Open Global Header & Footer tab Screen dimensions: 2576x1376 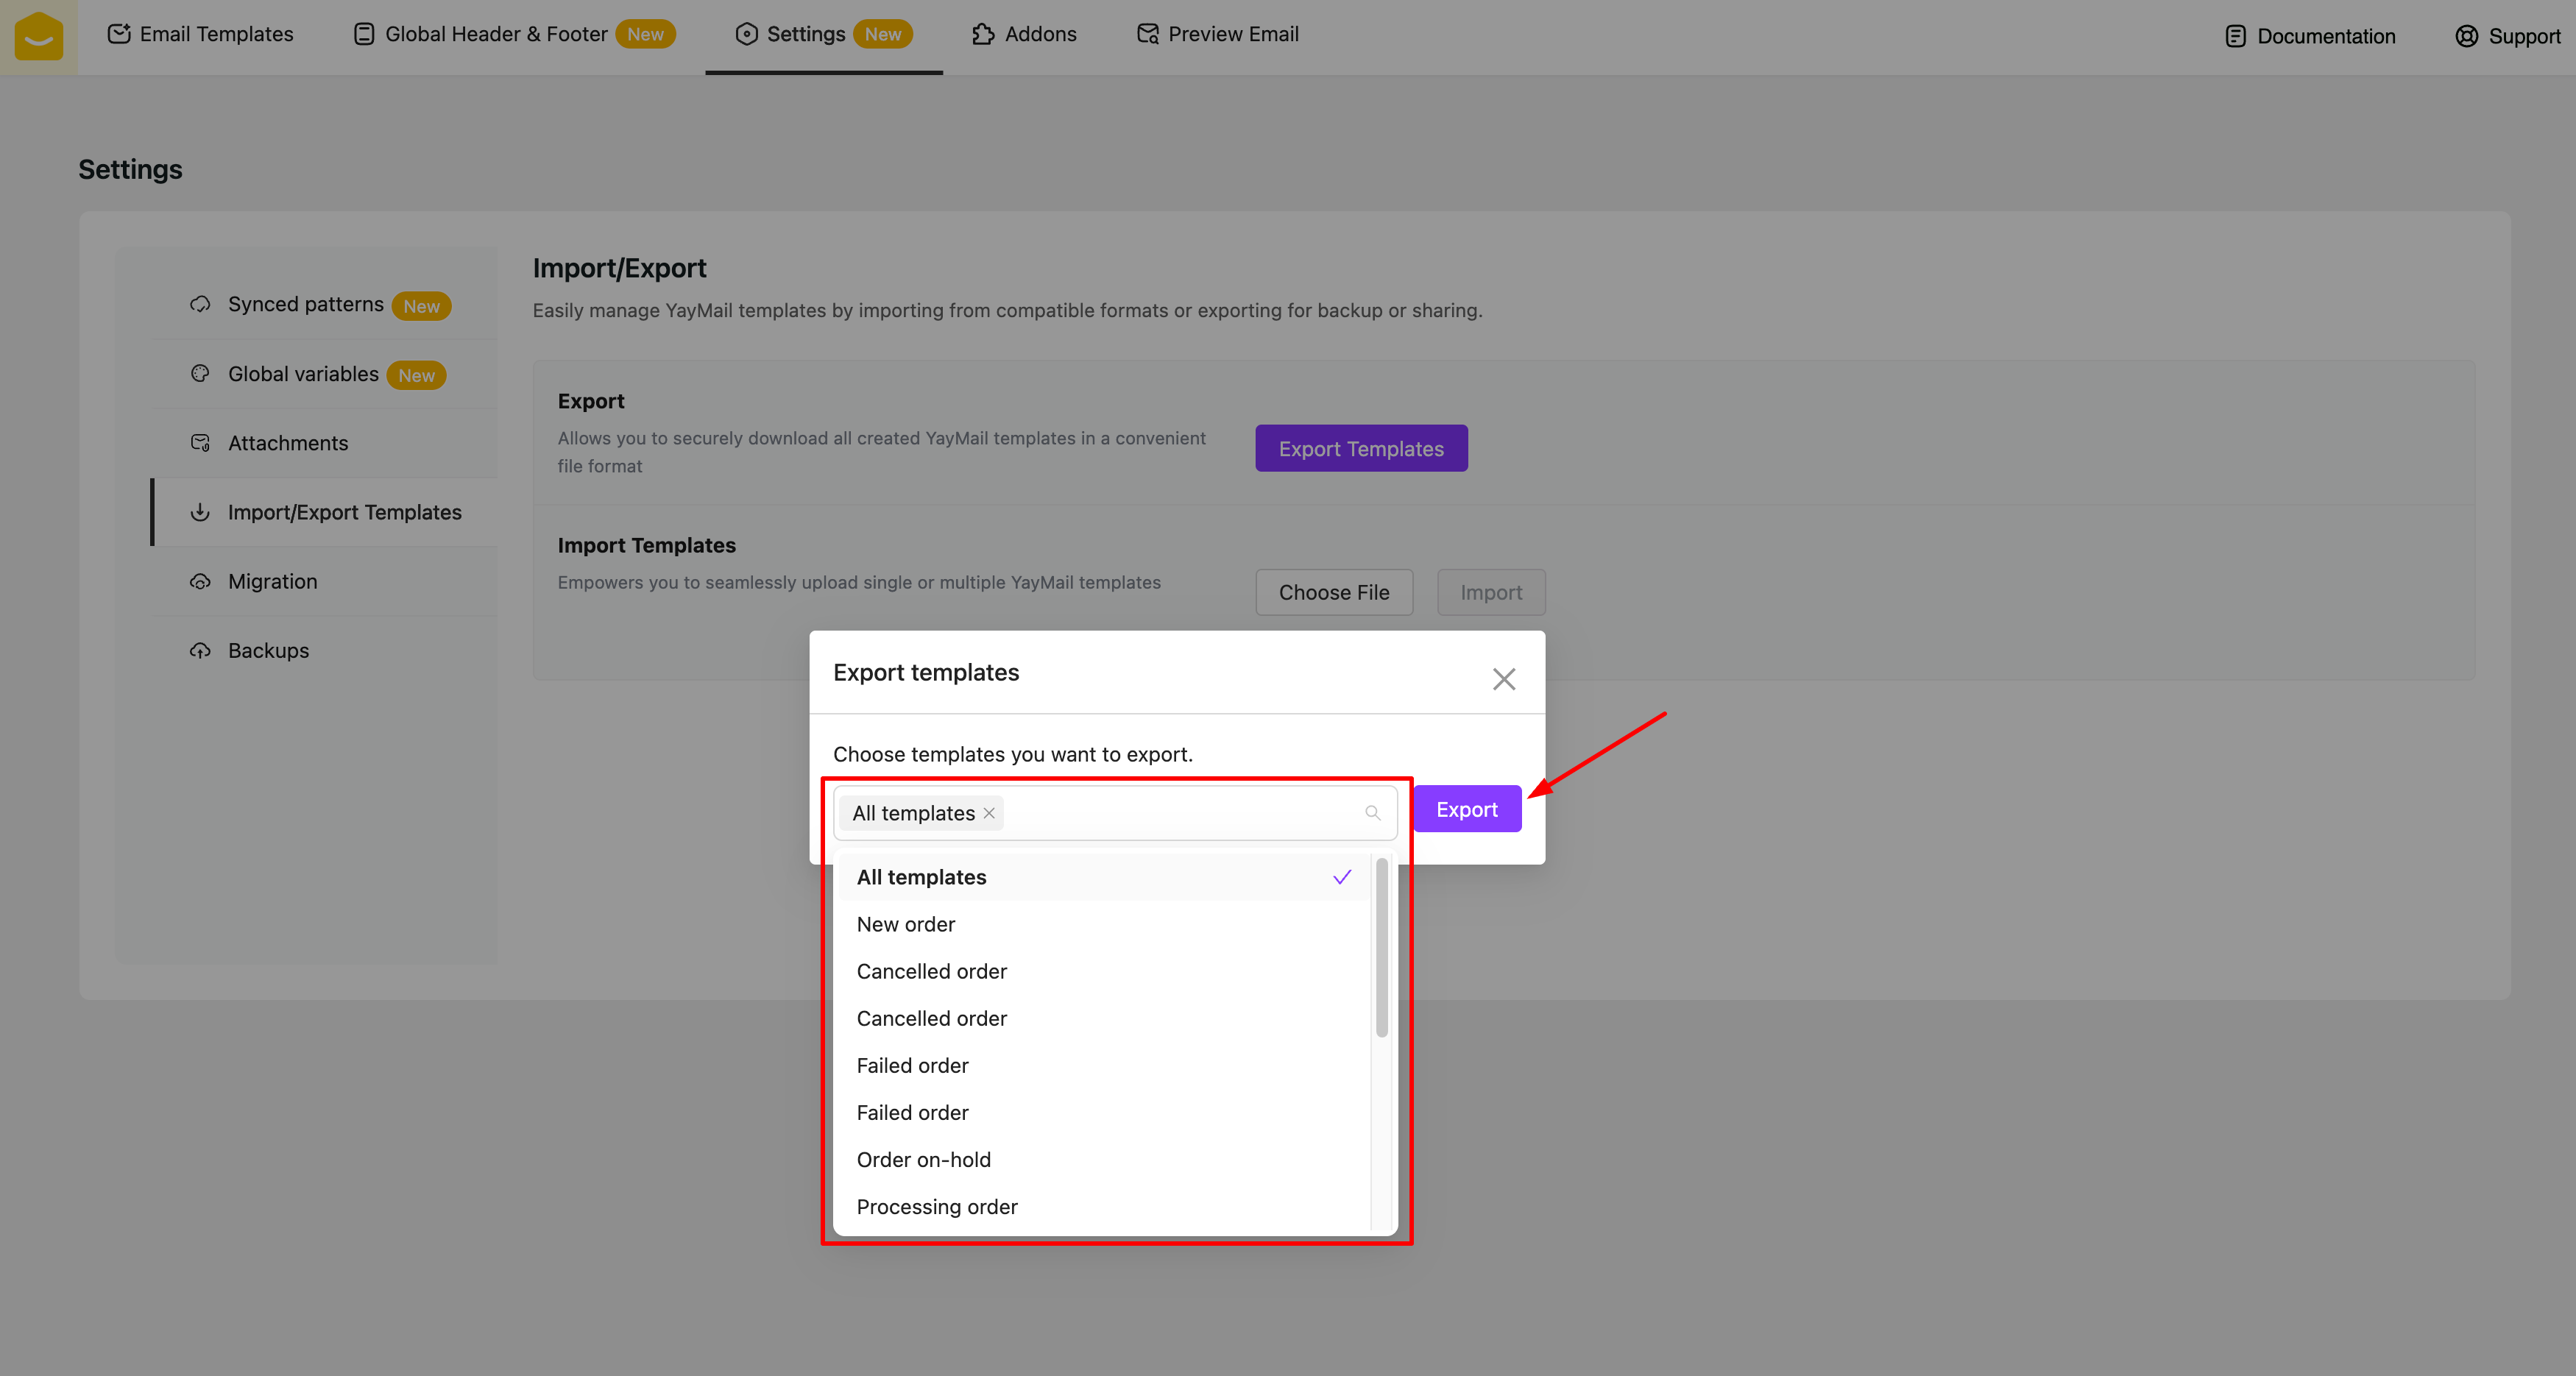coord(495,34)
